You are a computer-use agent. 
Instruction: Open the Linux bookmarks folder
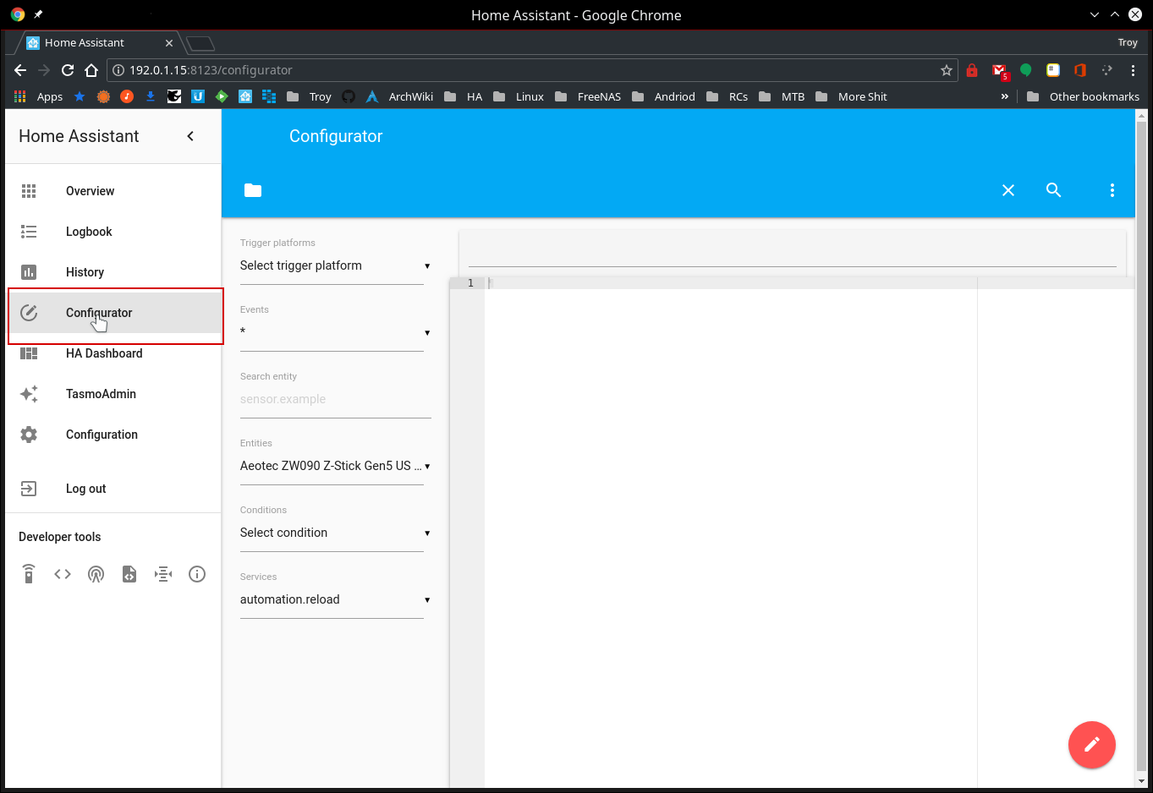click(x=519, y=96)
